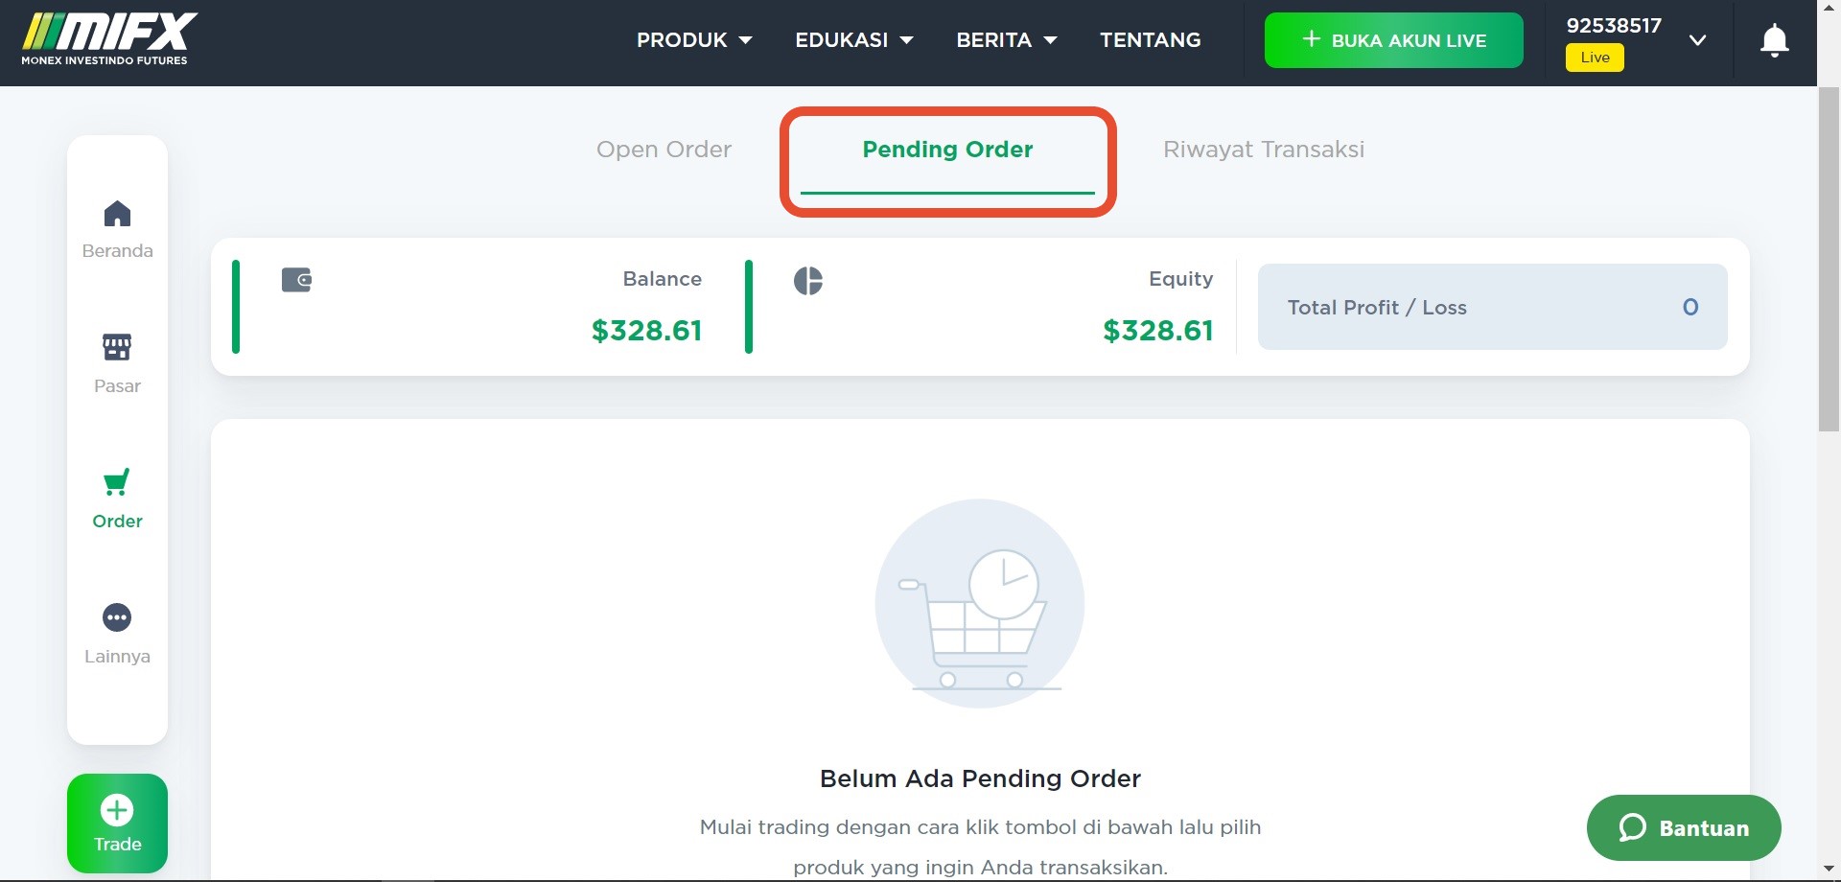Open the Beranda home icon
Screen dimensions: 1841x882
pyautogui.click(x=117, y=214)
